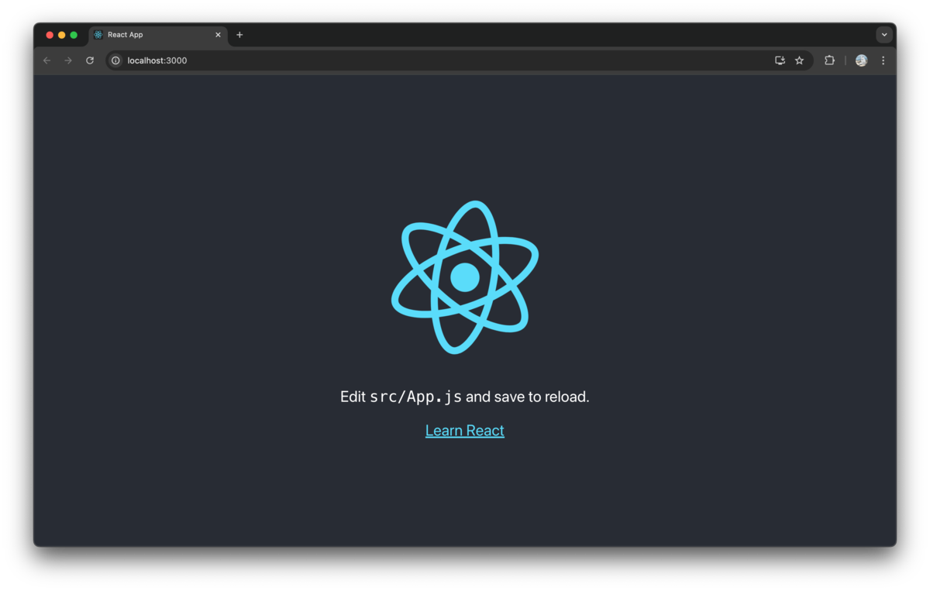Image resolution: width=930 pixels, height=591 pixels.
Task: Click the back navigation arrow
Action: (46, 60)
